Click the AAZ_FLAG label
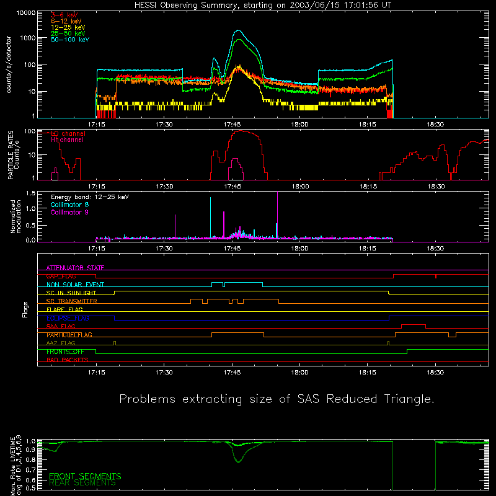496x496 pixels. 61,343
